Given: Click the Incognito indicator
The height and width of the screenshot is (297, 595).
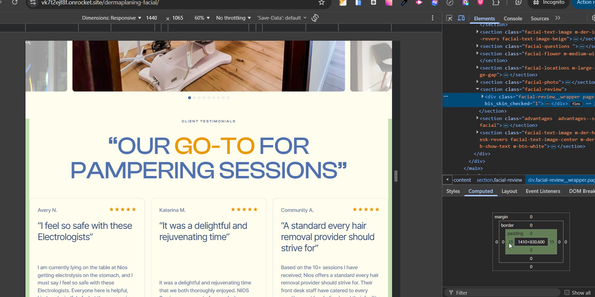Looking at the screenshot, I should (548, 3).
